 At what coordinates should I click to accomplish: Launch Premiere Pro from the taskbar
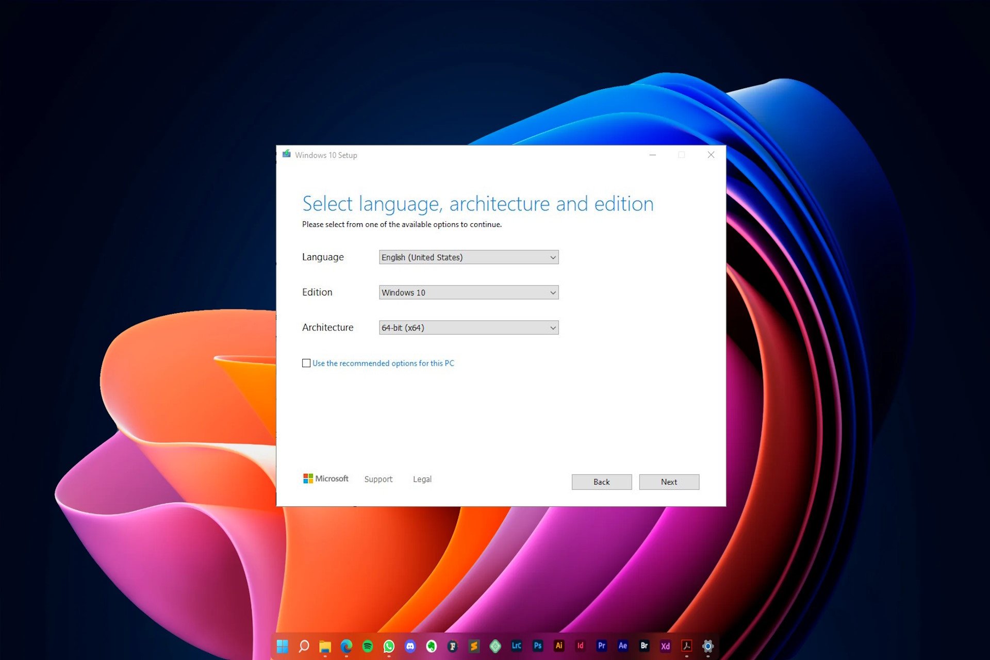[x=601, y=646]
